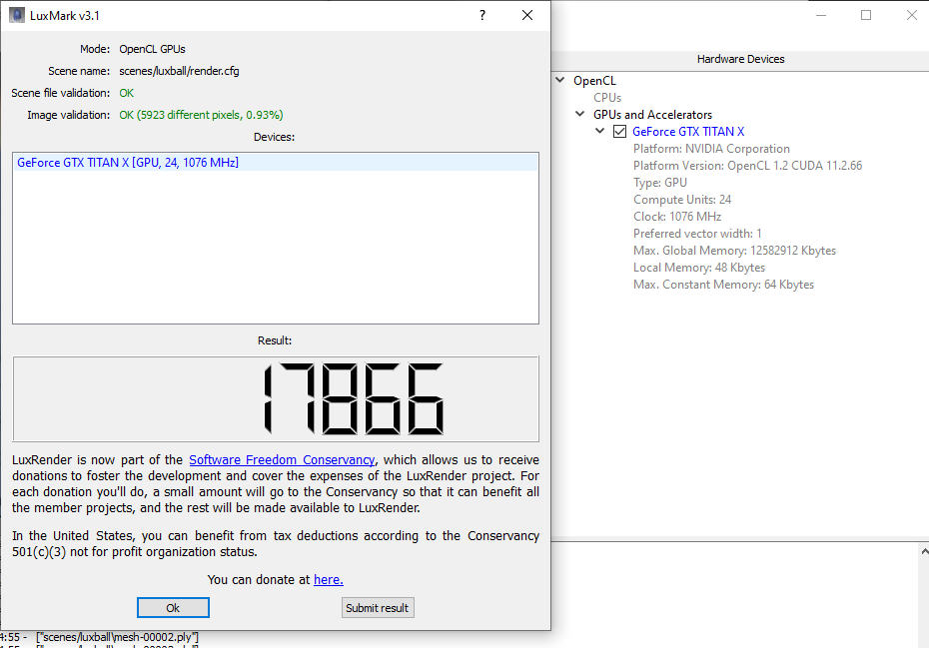Click the OpenCL tree label
The image size is (929, 648).
(594, 81)
